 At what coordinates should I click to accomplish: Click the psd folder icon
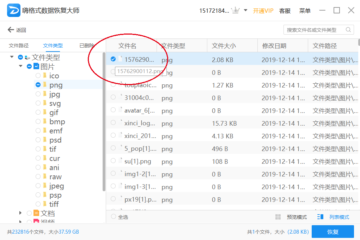click(x=45, y=139)
